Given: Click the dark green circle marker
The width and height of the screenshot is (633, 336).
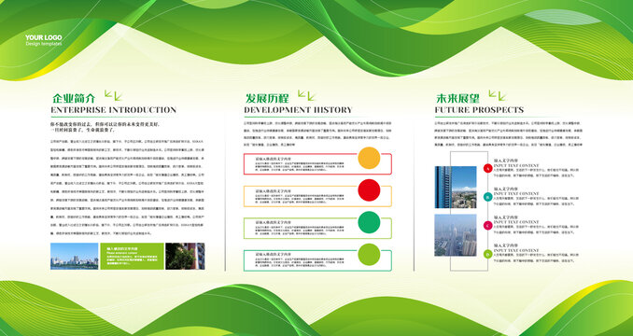Looking at the screenshot, I should [369, 222].
